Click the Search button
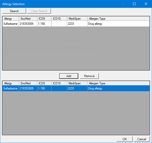The width and height of the screenshot is (152, 143). click(14, 11)
